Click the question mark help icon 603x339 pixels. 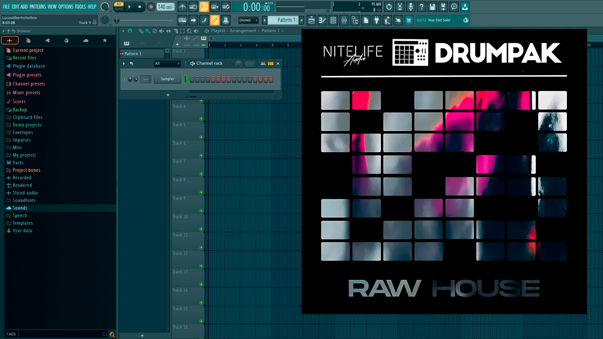(x=422, y=7)
